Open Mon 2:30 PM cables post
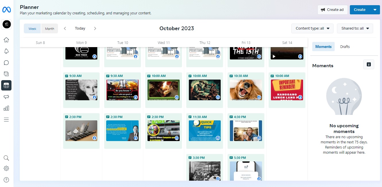 click(x=82, y=131)
